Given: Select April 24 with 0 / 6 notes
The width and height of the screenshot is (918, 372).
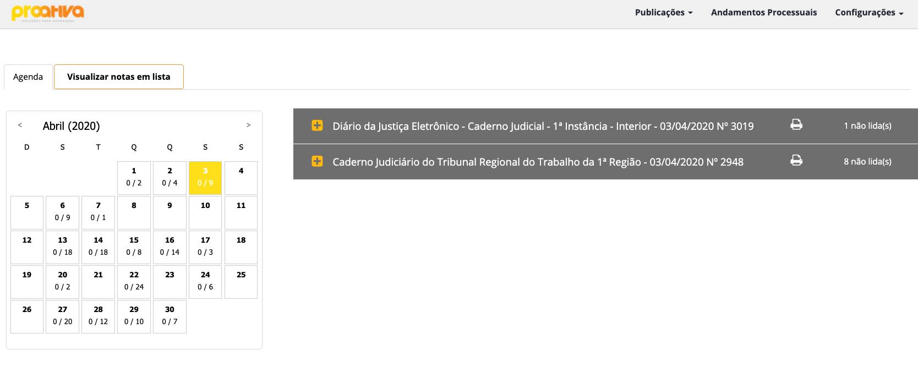Looking at the screenshot, I should click(x=205, y=282).
